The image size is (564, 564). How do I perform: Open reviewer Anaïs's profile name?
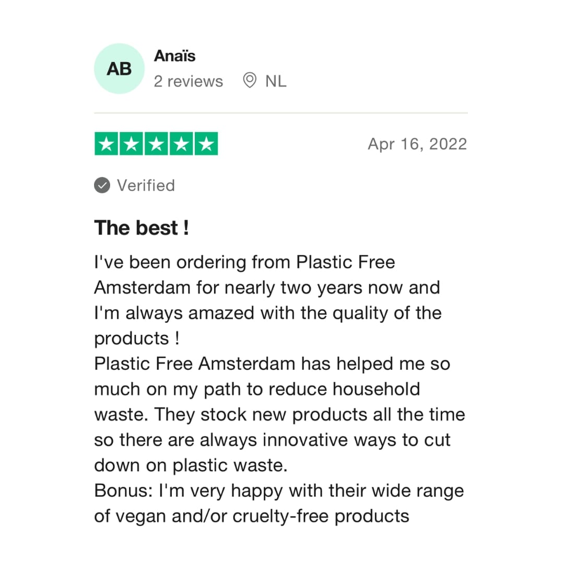tap(174, 56)
